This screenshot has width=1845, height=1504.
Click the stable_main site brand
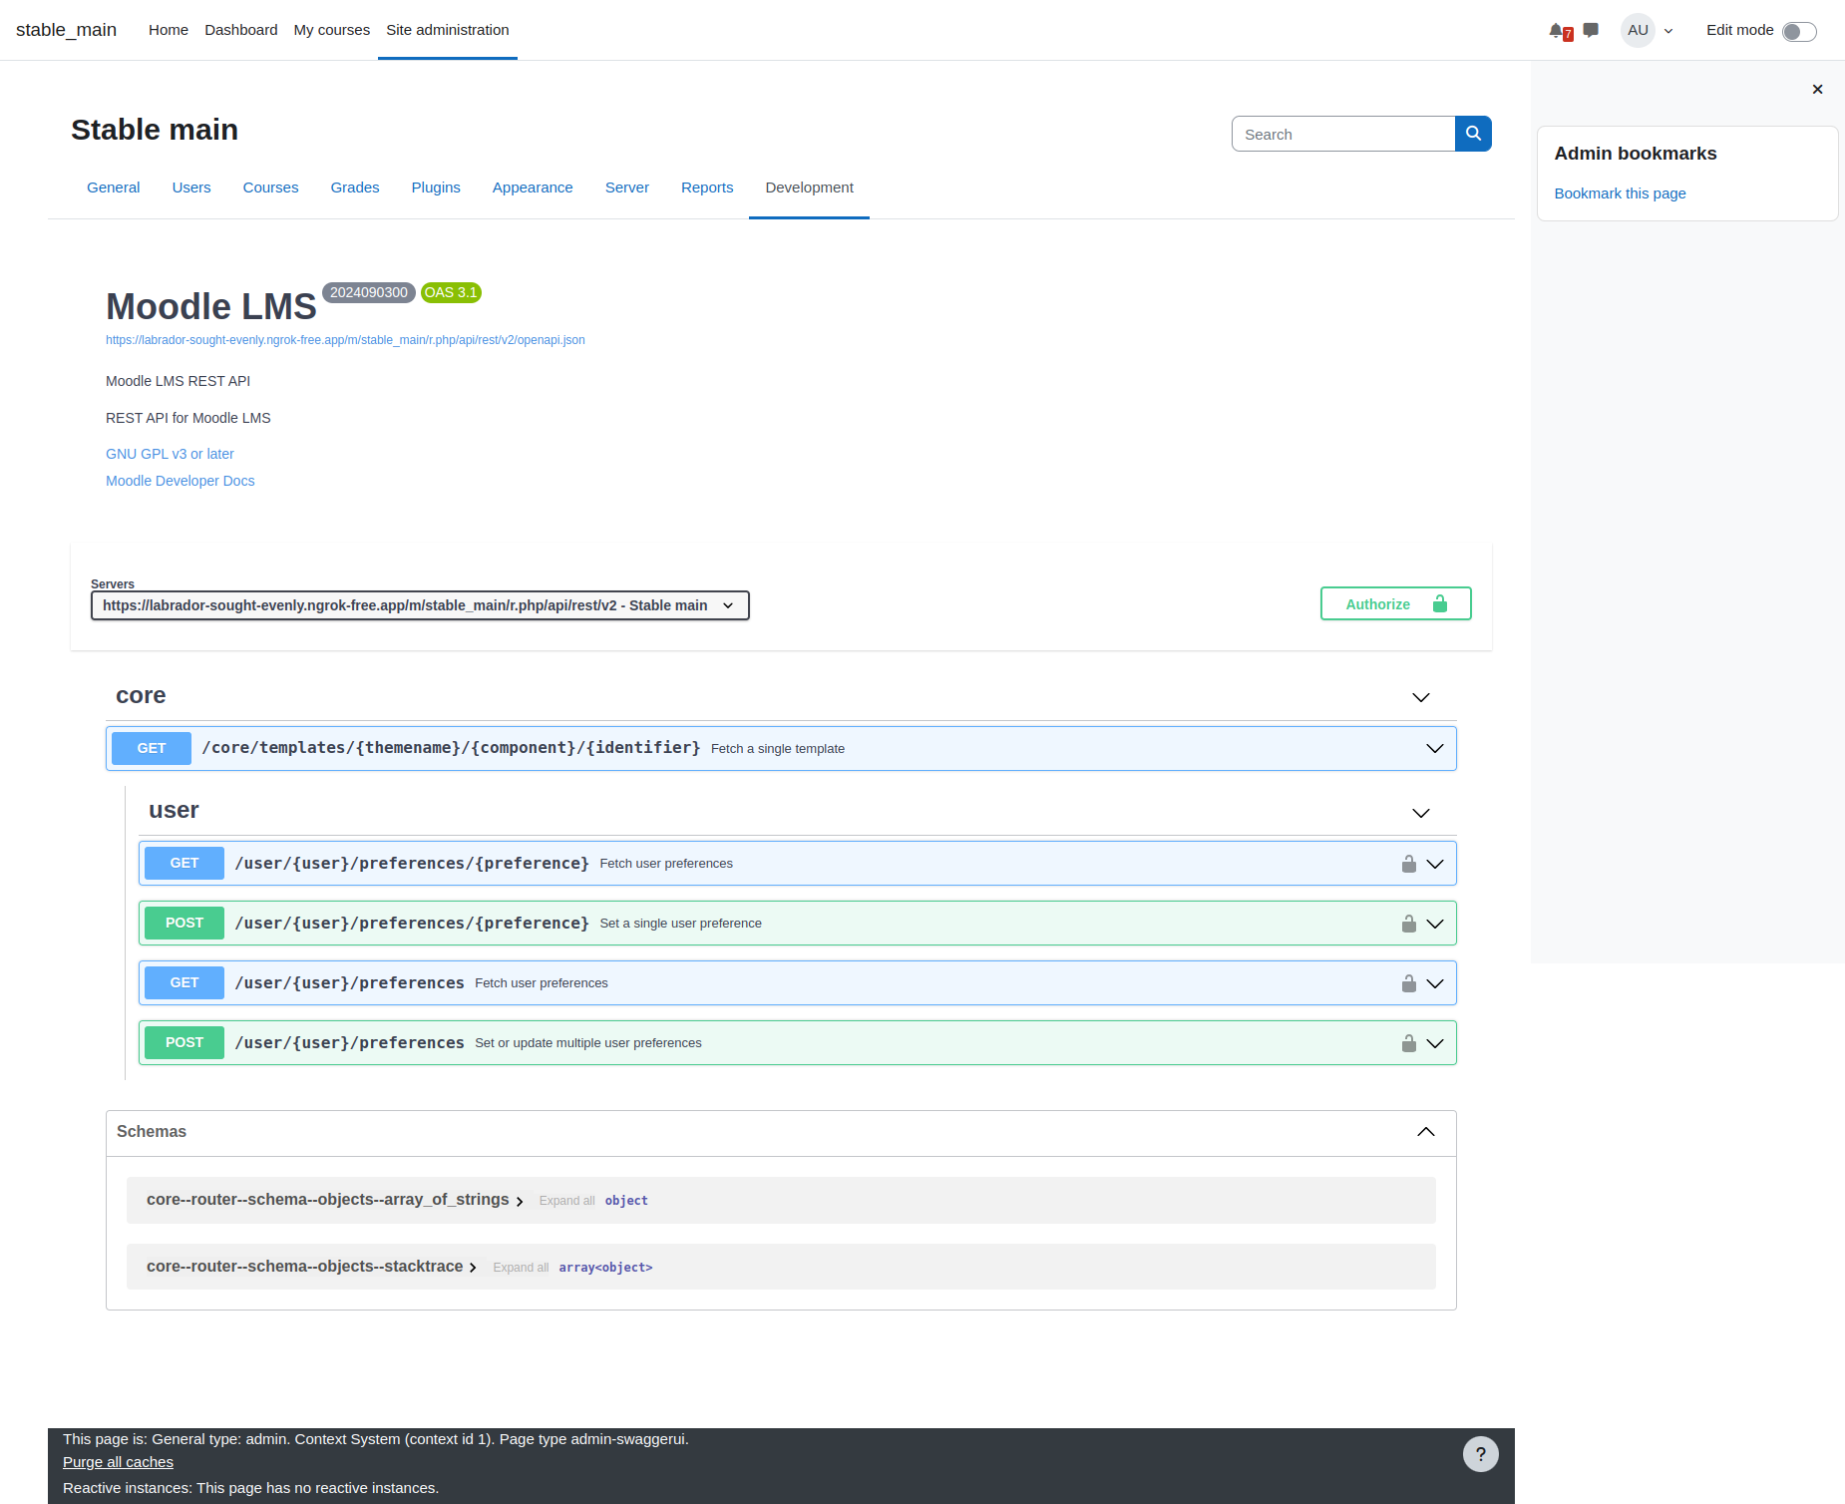pos(66,30)
